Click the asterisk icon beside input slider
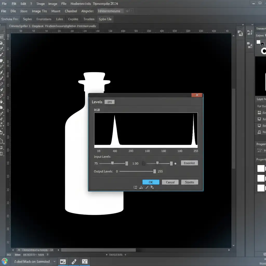 pyautogui.click(x=175, y=164)
